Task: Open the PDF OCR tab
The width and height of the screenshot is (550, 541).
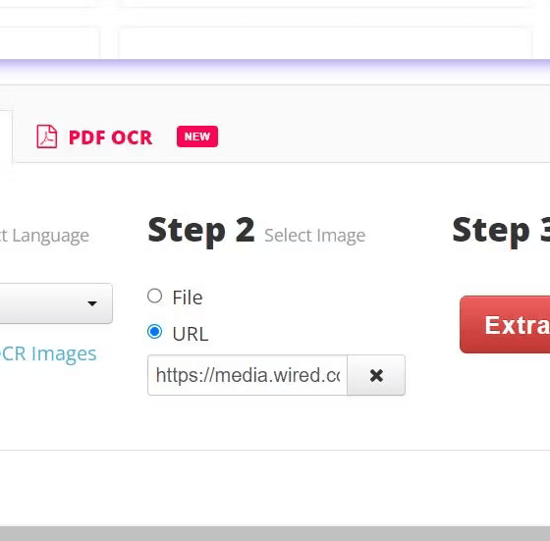Action: point(110,137)
